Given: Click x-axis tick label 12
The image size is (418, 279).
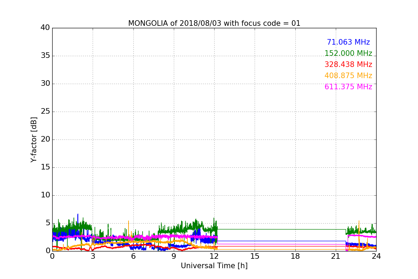Looking at the screenshot, I should tap(214, 256).
